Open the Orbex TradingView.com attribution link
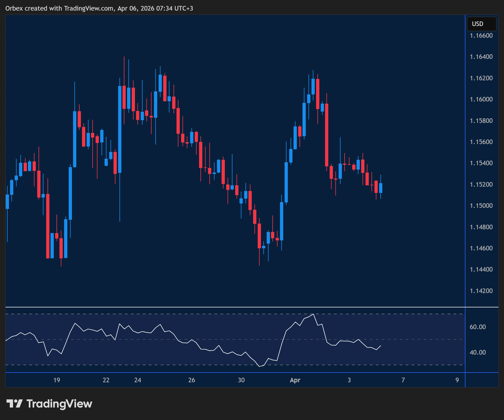The height and width of the screenshot is (420, 504). [x=99, y=8]
